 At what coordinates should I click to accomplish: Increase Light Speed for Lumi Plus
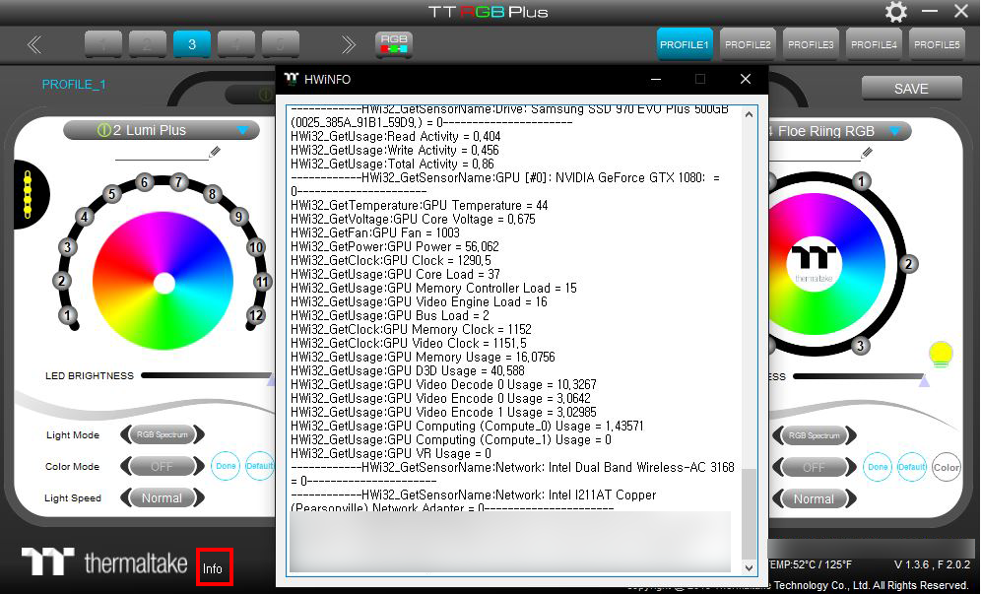click(x=199, y=498)
